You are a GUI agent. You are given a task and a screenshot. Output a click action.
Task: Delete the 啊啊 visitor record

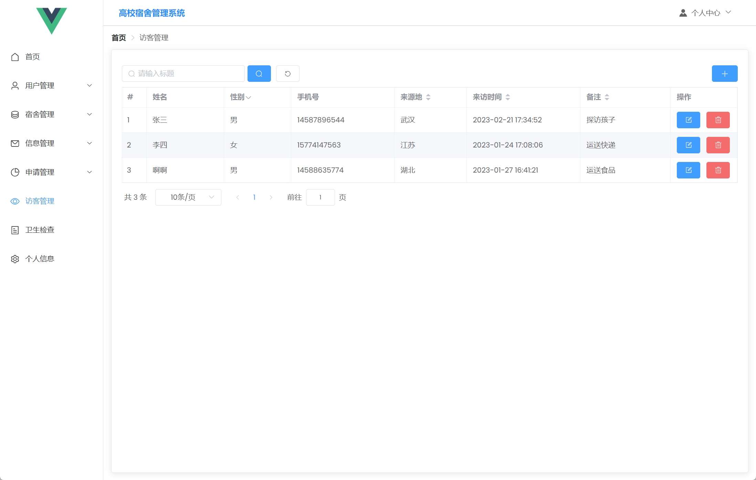pos(718,170)
